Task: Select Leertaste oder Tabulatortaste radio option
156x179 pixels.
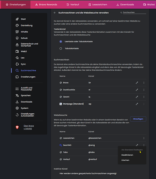Action: (61, 42)
